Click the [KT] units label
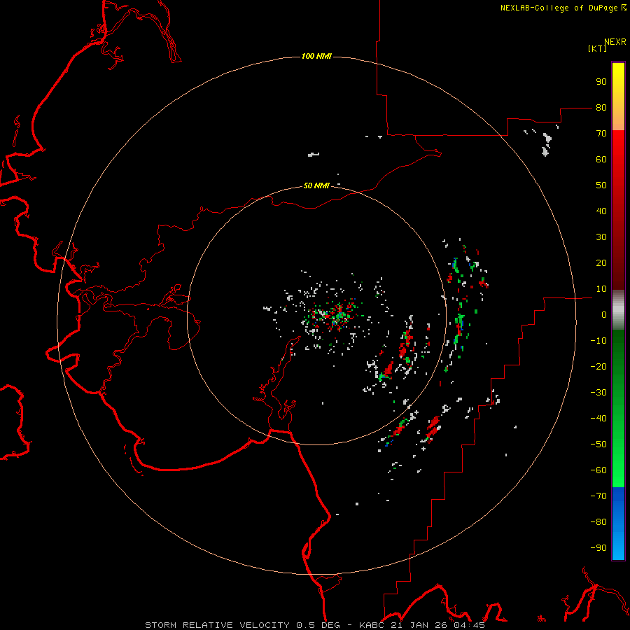Viewport: 630px width, 630px height. 598,48
